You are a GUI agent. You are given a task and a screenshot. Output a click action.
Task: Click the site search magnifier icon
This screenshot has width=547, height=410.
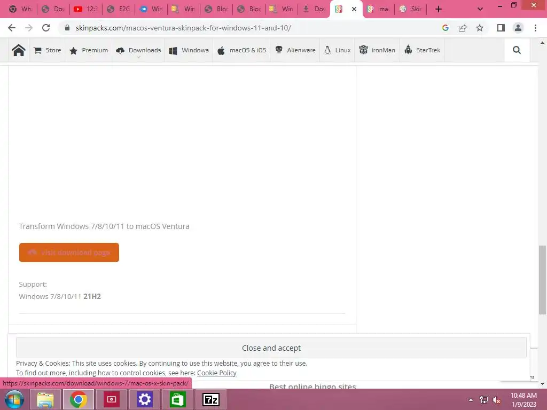pyautogui.click(x=517, y=50)
